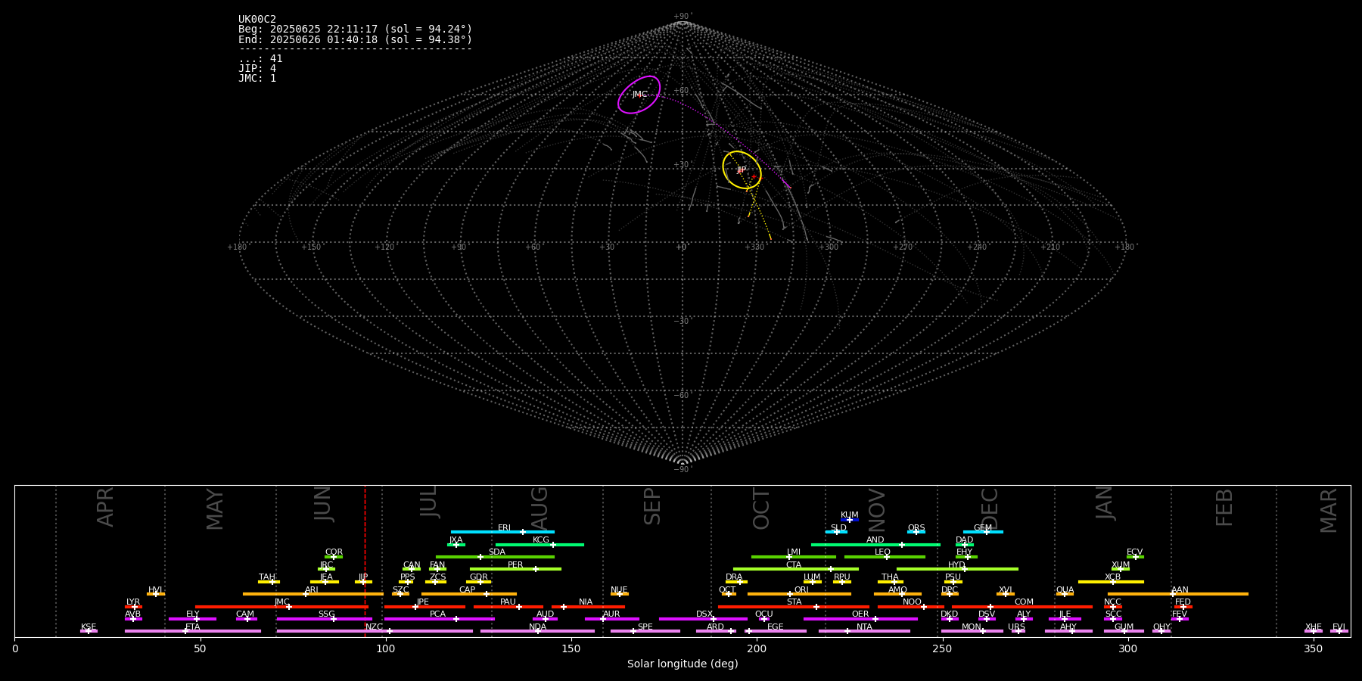Select the ORS shower marker
This screenshot has width=1362, height=681.
coord(916,532)
